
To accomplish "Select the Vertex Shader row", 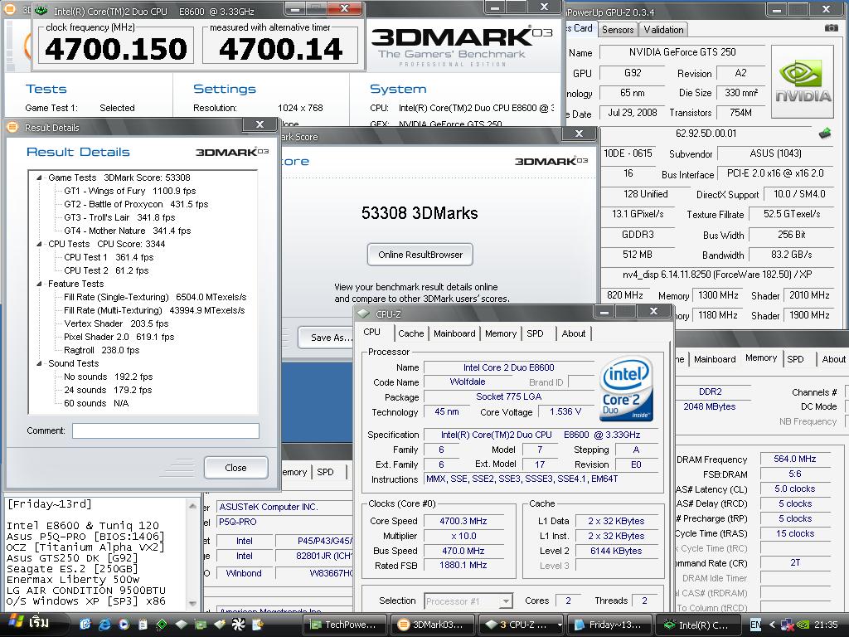I will point(116,324).
